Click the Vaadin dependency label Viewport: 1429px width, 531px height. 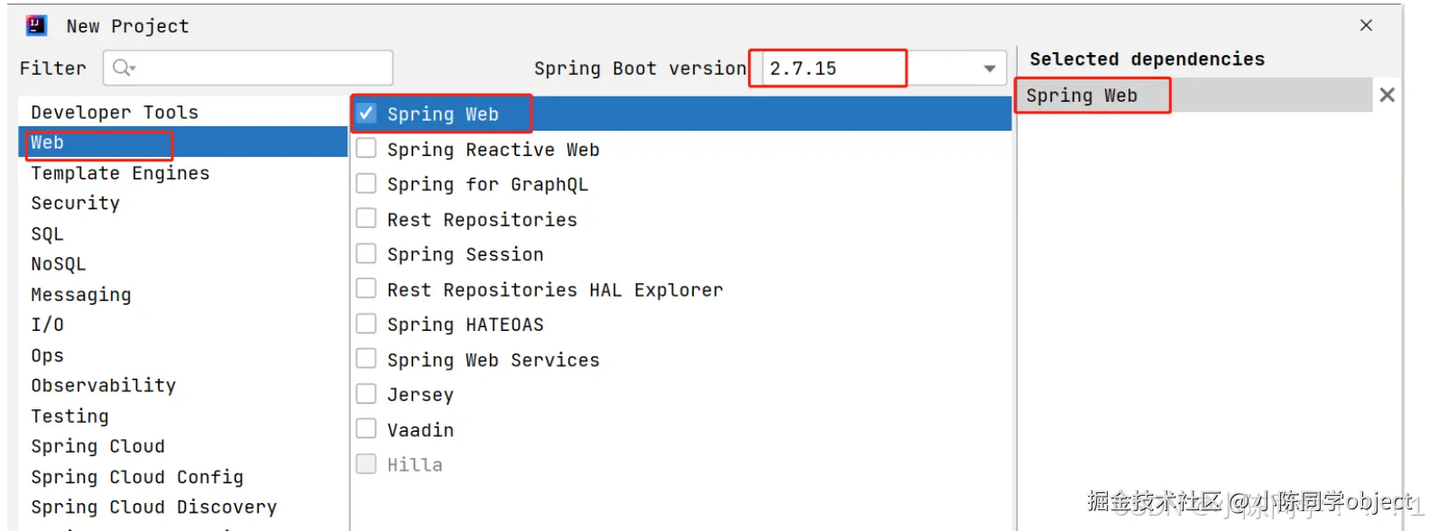pyautogui.click(x=420, y=430)
